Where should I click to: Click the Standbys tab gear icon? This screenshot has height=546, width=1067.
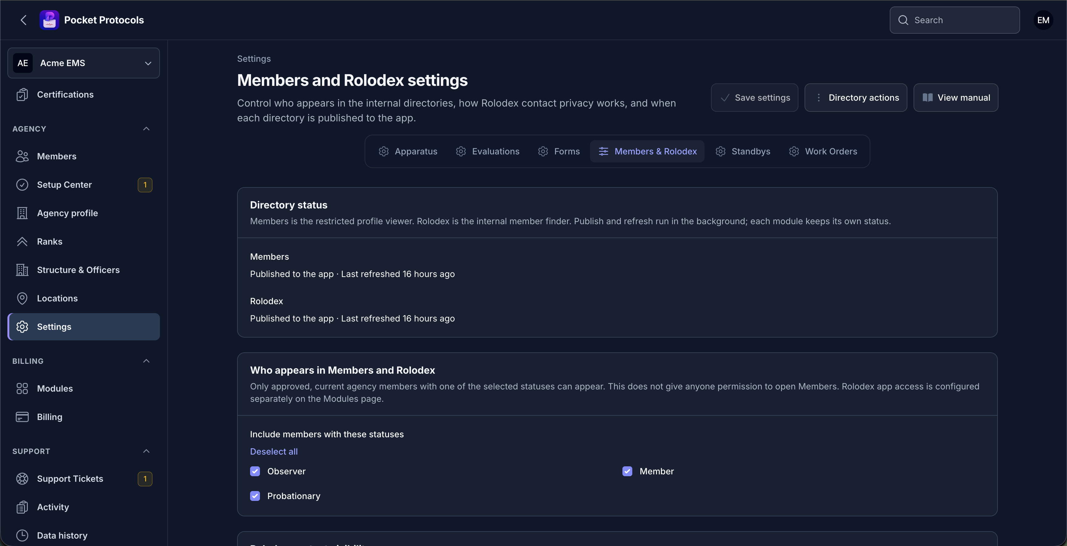(x=721, y=151)
